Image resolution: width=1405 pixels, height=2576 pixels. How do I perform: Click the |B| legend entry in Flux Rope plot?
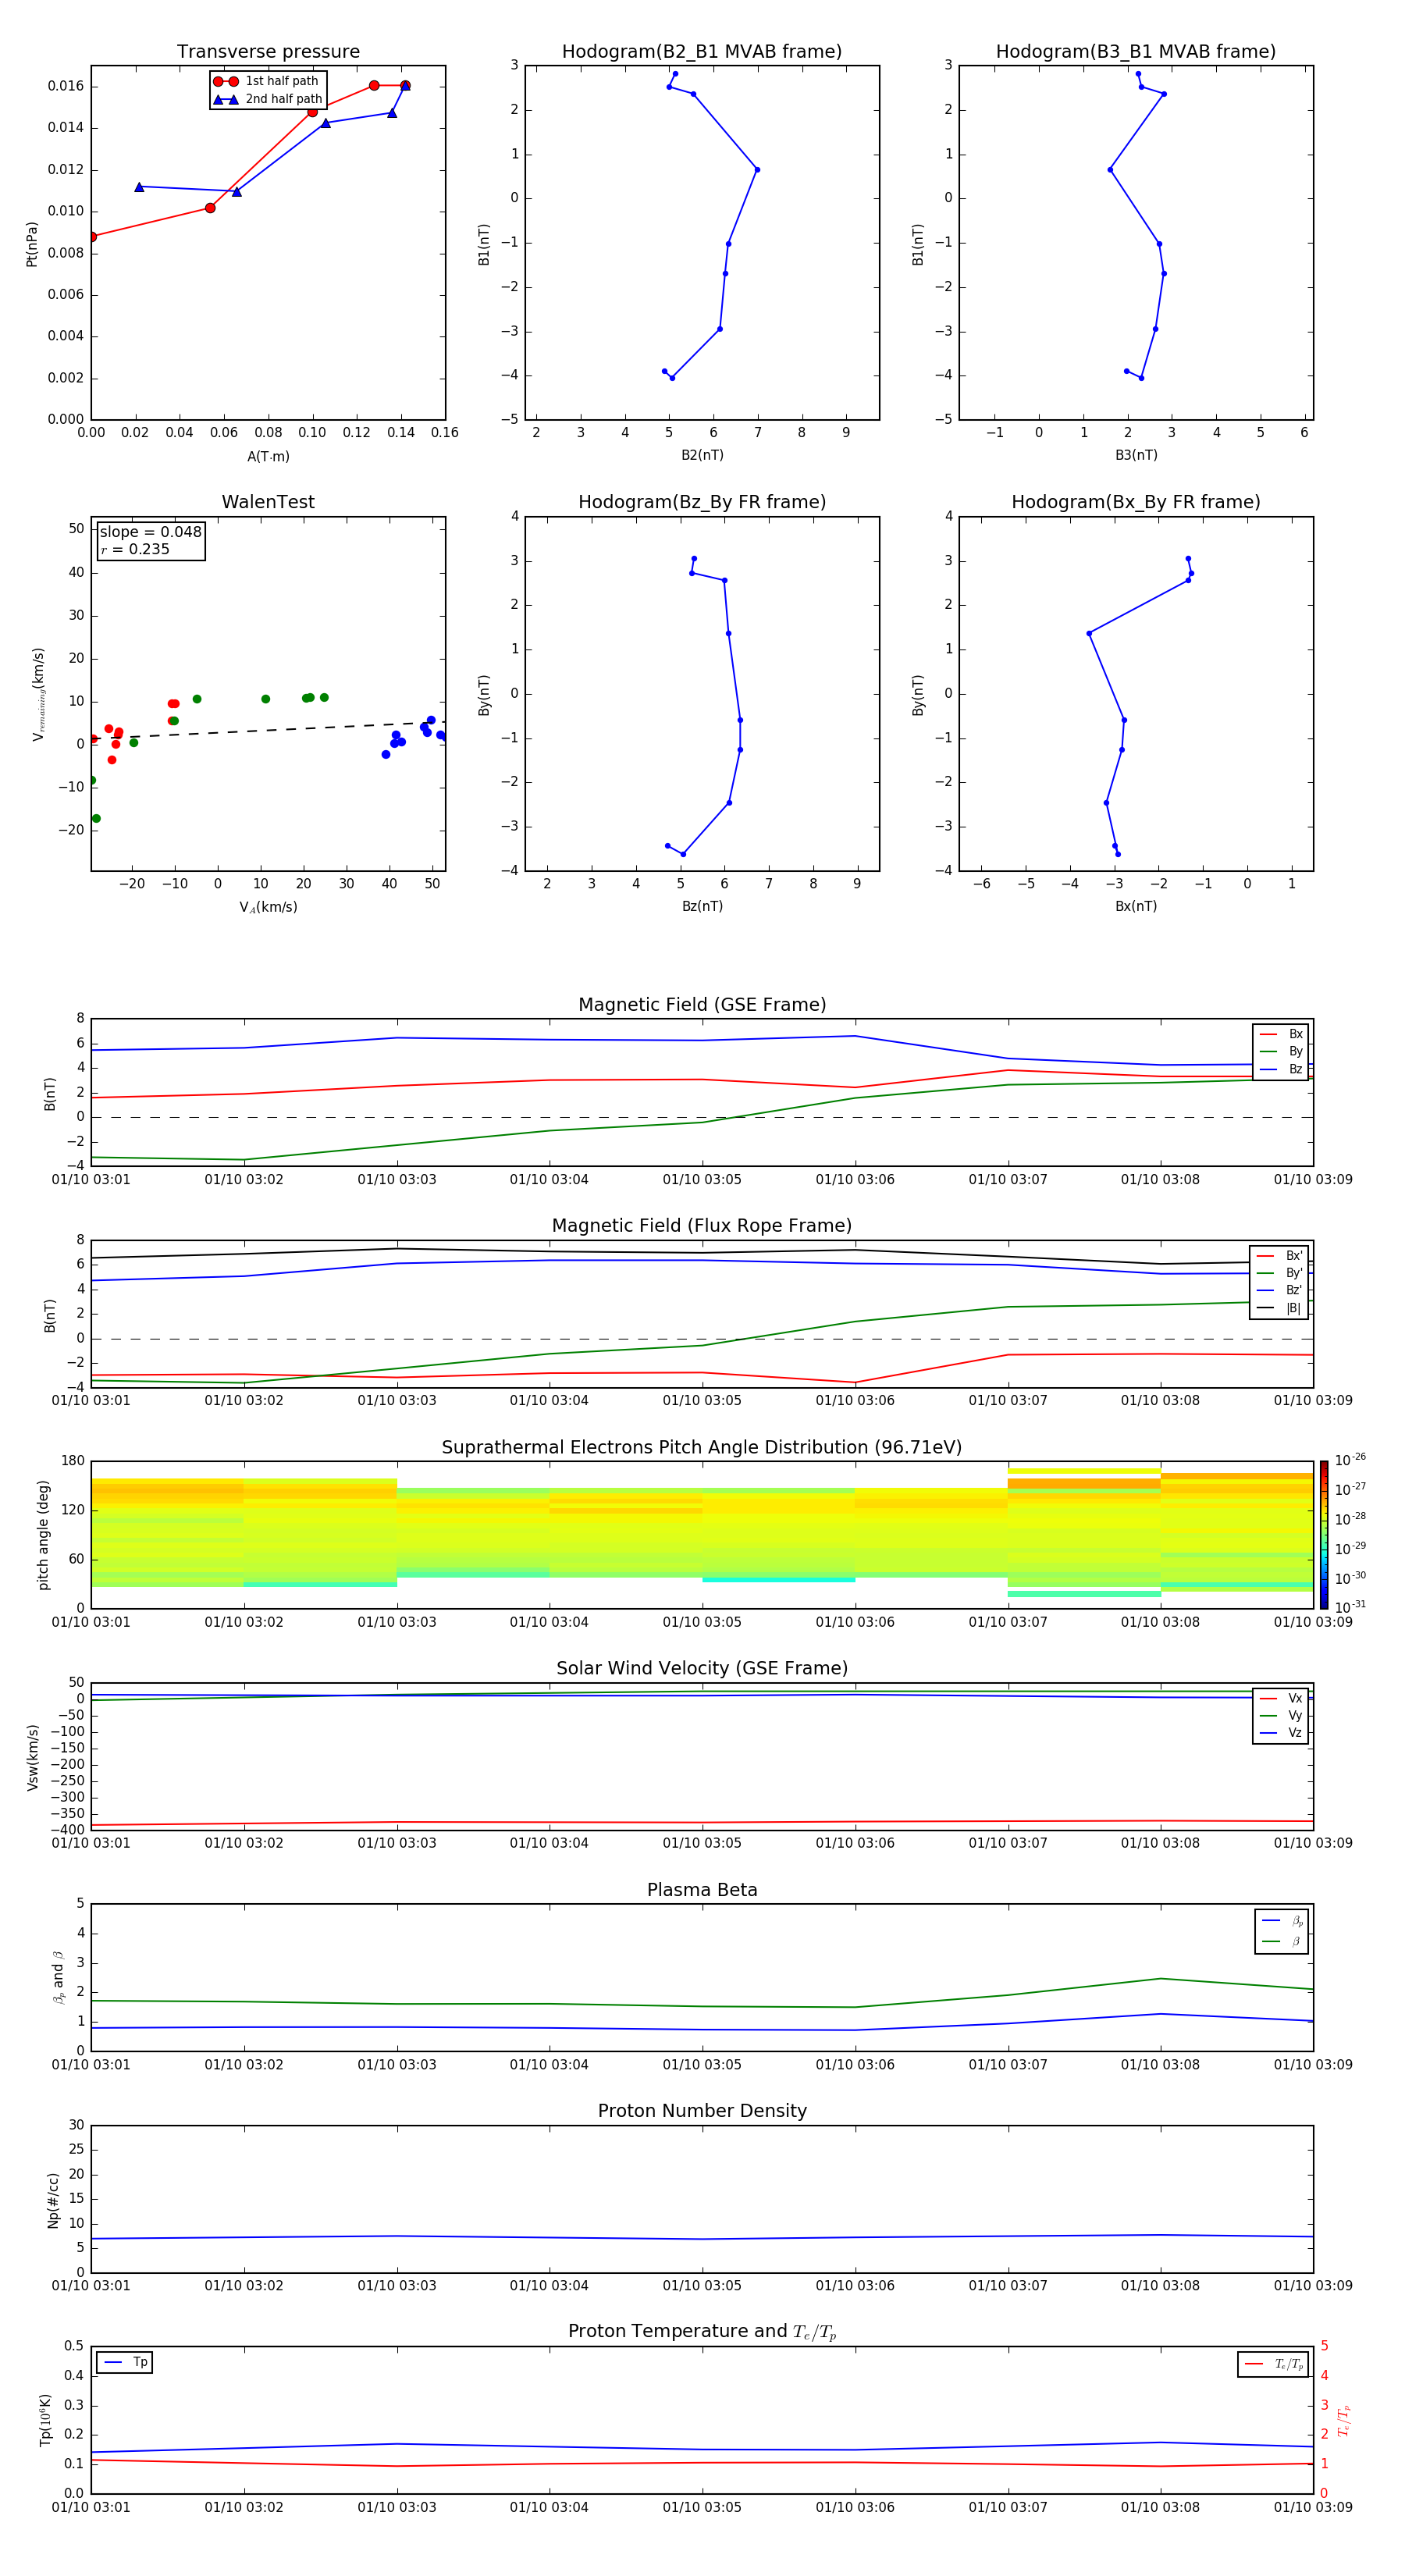(x=1279, y=1308)
